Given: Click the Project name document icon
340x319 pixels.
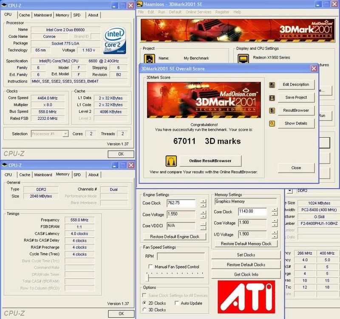Looking at the screenshot, I should click(150, 59).
